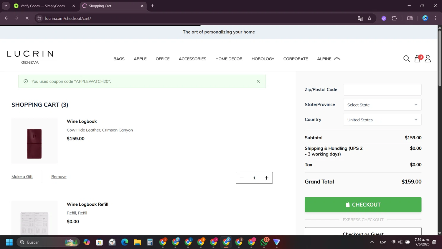The width and height of the screenshot is (442, 249).
Task: Open the Chrome profile avatar
Action: [x=425, y=18]
